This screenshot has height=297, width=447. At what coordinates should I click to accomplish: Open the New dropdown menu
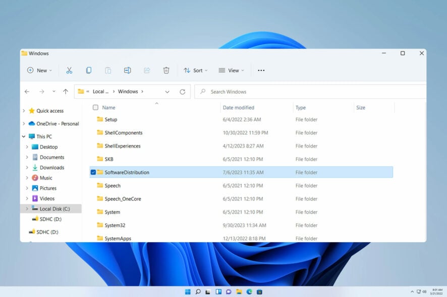[x=40, y=70]
